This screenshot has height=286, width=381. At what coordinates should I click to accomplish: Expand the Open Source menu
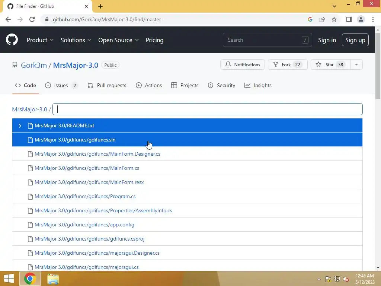pos(119,40)
